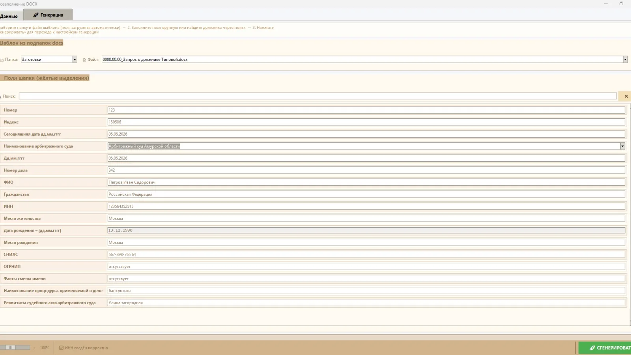
Task: Click the plus zoom-in icon
Action: [34, 348]
